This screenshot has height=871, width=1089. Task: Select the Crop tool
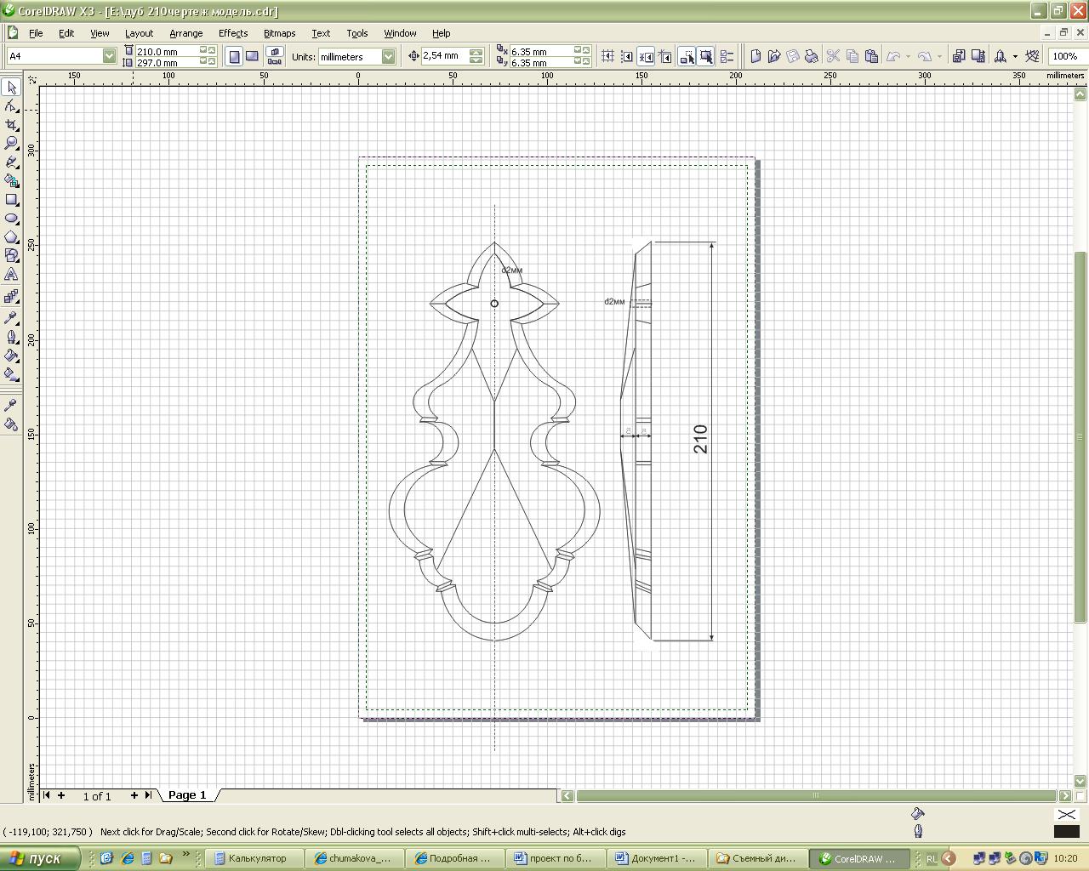11,125
